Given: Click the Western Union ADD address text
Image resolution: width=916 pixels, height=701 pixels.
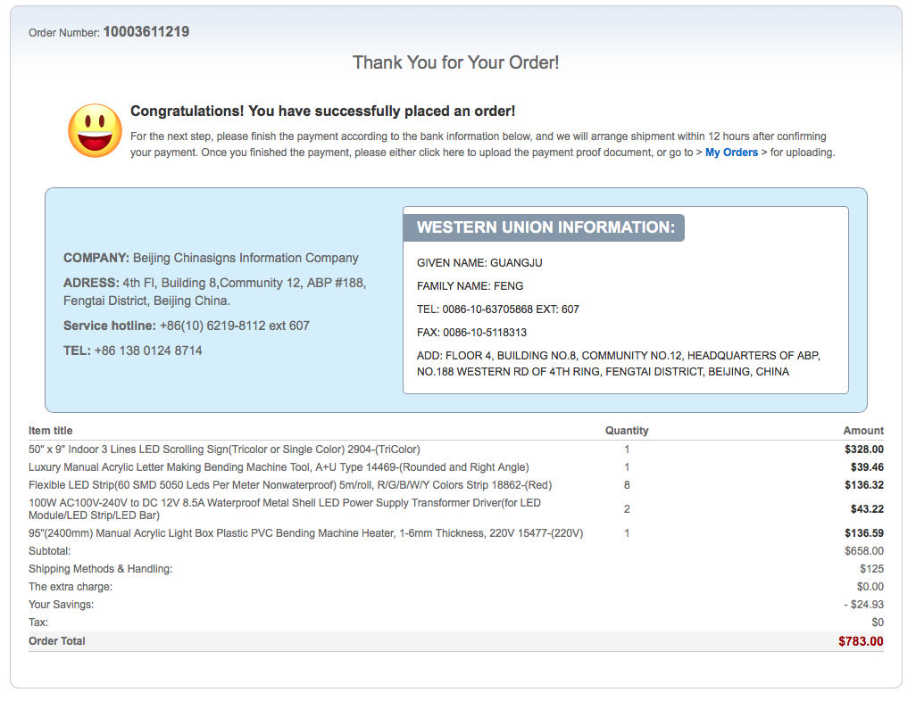Looking at the screenshot, I should 619,364.
